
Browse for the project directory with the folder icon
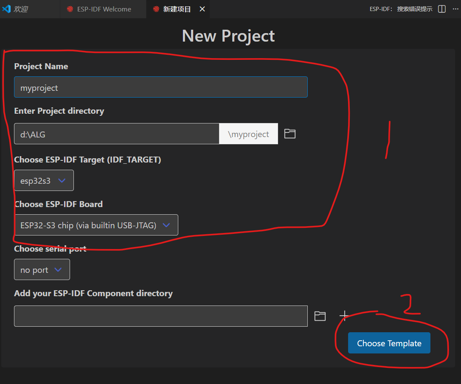tap(290, 134)
